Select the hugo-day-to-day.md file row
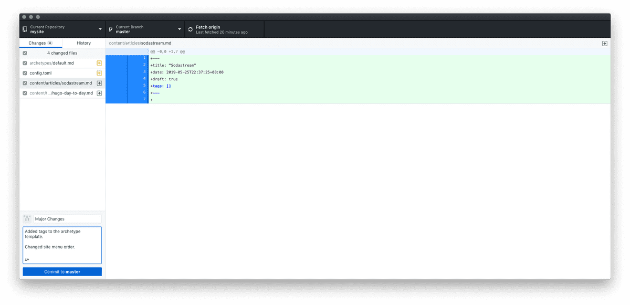The height and width of the screenshot is (305, 630). click(62, 93)
